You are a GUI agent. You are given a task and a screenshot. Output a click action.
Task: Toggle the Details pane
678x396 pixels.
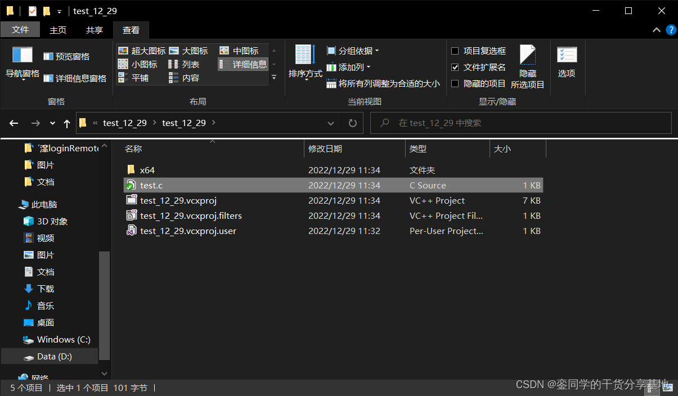[75, 78]
